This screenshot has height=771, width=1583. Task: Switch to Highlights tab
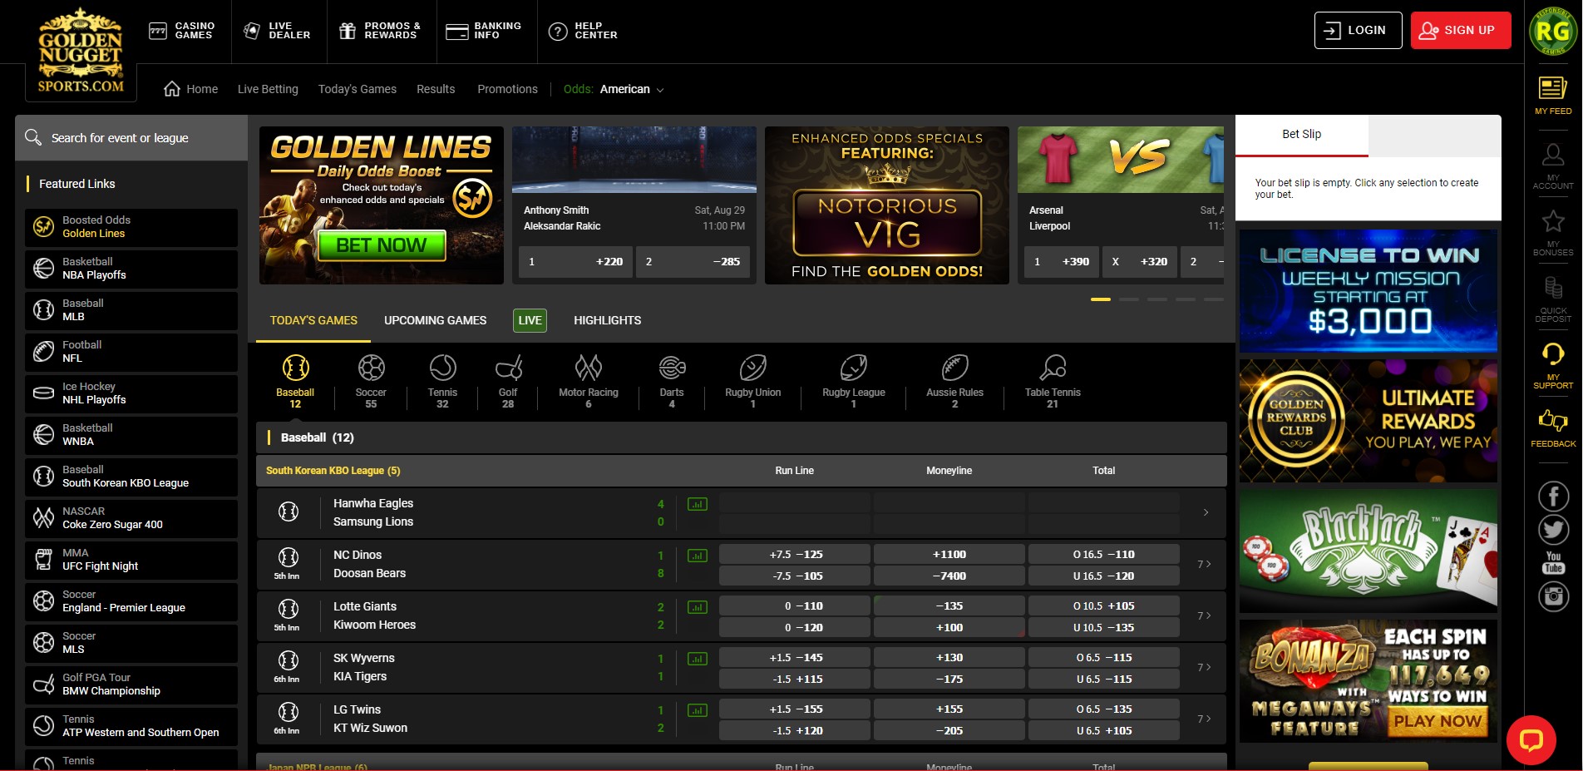click(x=608, y=320)
